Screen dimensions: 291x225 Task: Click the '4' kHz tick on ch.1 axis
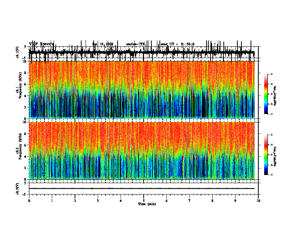pos(26,96)
